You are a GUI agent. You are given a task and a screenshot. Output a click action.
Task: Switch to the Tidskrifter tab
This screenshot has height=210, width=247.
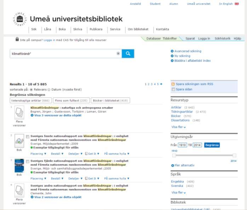coord(170,39)
